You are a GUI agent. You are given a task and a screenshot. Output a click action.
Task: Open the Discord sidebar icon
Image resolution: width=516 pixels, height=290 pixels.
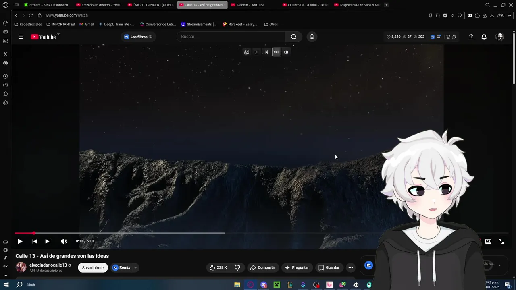pyautogui.click(x=5, y=63)
